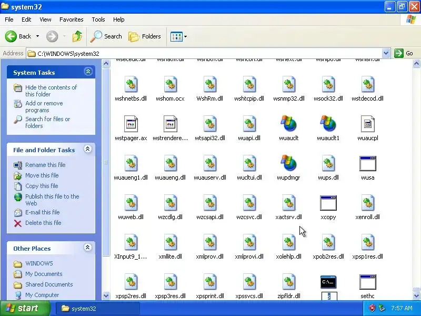Select the wsock32.dll file icon
Image resolution: width=421 pixels, height=316 pixels.
[x=328, y=84]
